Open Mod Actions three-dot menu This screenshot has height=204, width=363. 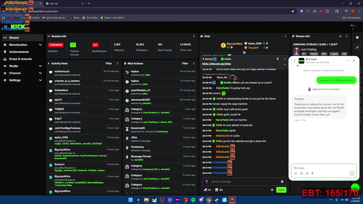tap(194, 63)
